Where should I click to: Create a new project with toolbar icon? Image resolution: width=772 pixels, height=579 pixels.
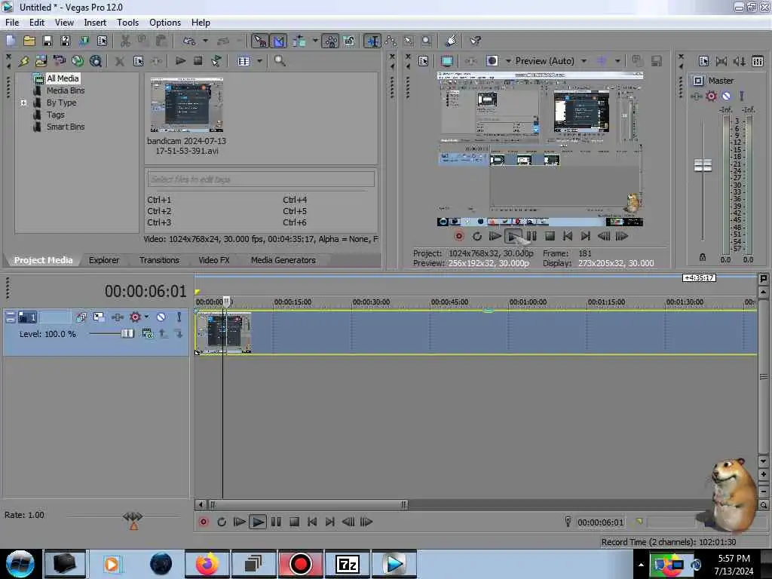tap(11, 41)
